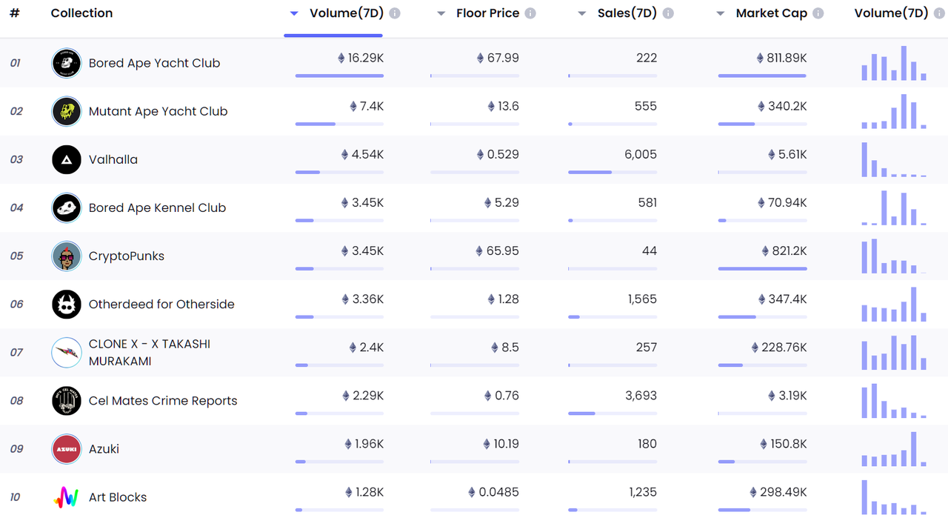
Task: Click the CLONE X collection logo icon
Action: pyautogui.click(x=67, y=353)
